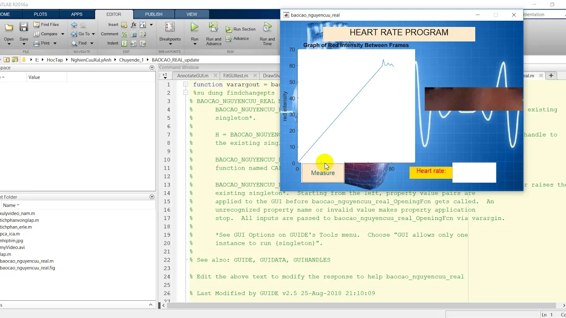Click NghienCuuXuLyAnh in the address path
This screenshot has height=318, width=566.
[91, 60]
